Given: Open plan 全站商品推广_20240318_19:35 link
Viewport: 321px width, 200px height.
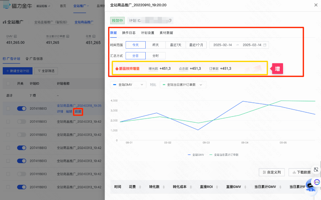Looking at the screenshot, I should coord(79,106).
